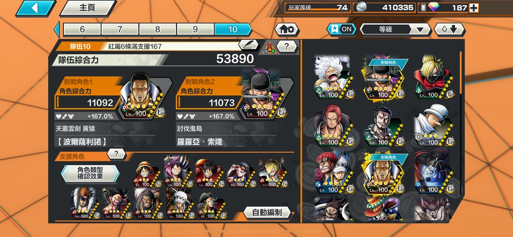The height and width of the screenshot is (237, 513).
Task: Switch to team tab 8
Action: (157, 29)
